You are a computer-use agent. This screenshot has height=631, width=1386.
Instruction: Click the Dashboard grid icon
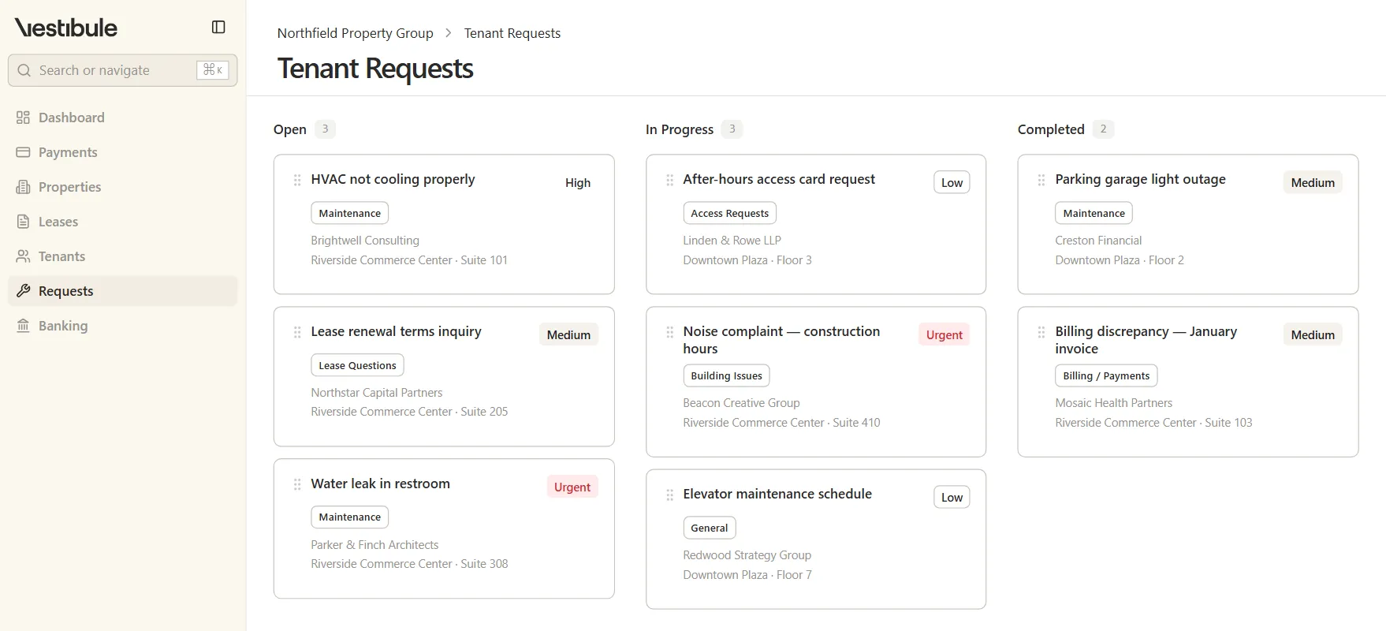pos(23,118)
